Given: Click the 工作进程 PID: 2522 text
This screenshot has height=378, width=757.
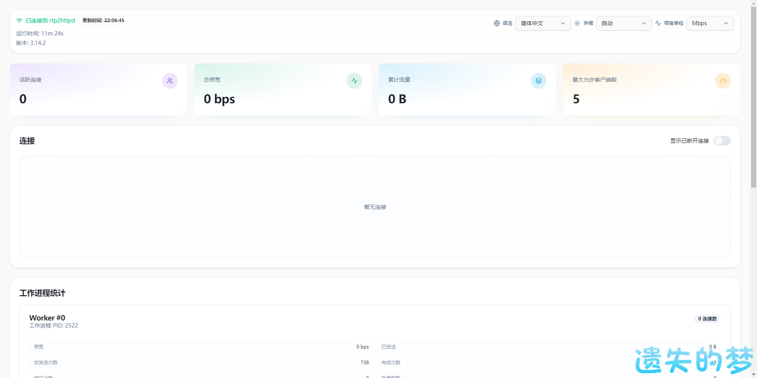Looking at the screenshot, I should (54, 326).
